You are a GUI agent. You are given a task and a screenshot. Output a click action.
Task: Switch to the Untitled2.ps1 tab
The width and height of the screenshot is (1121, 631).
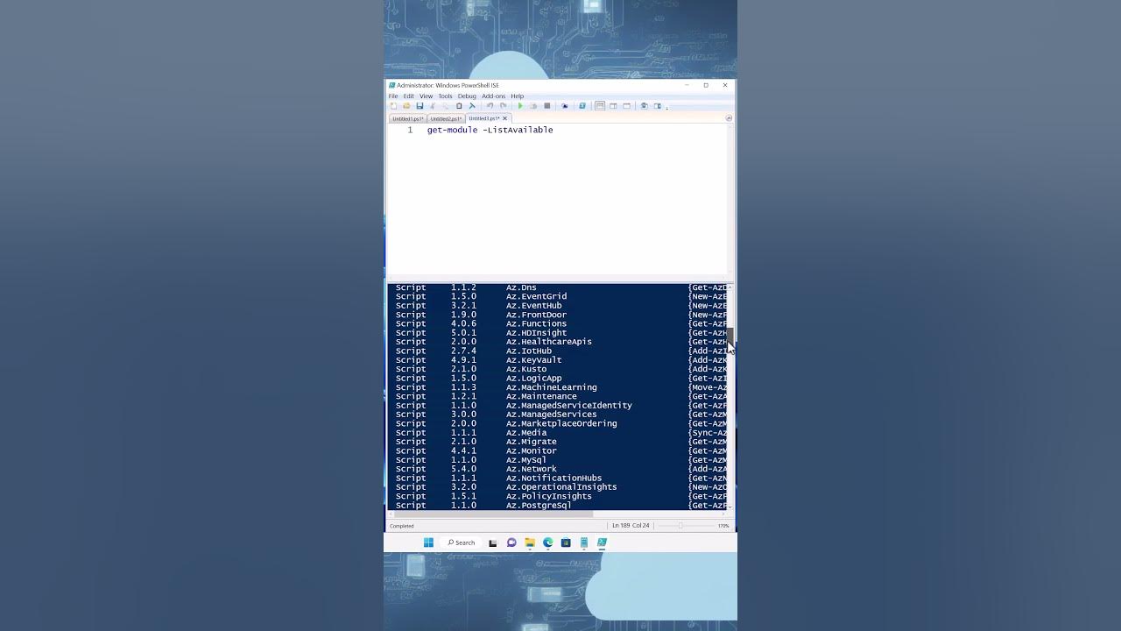coord(446,118)
